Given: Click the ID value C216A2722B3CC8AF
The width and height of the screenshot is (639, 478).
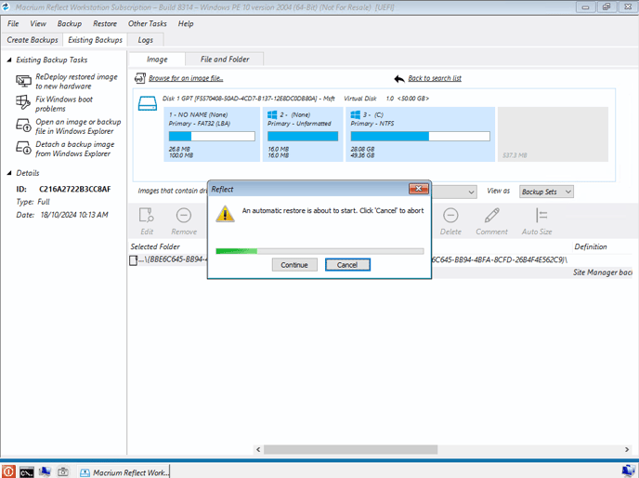Looking at the screenshot, I should [x=75, y=189].
